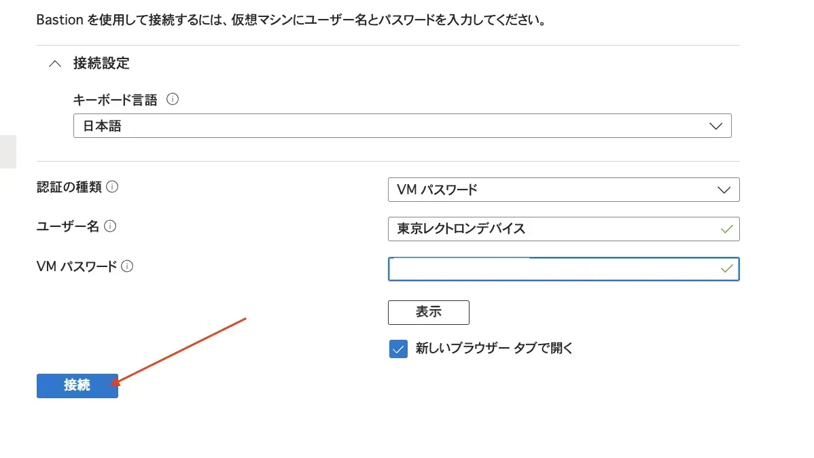The image size is (814, 458).
Task: Click the green checkmark in the password field
Action: coord(726,269)
